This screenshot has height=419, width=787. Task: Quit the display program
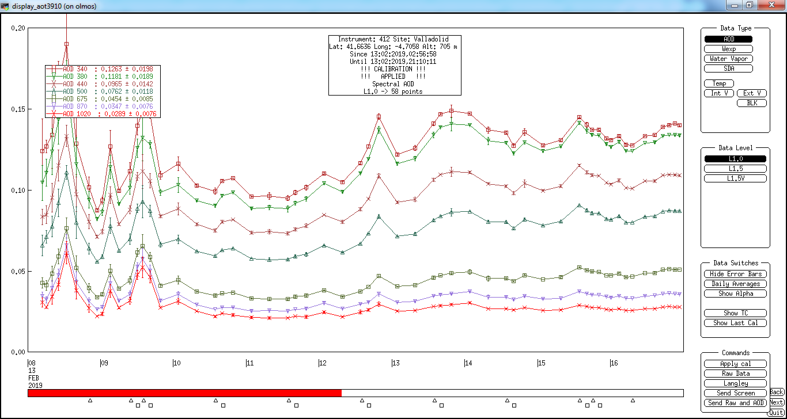(776, 413)
